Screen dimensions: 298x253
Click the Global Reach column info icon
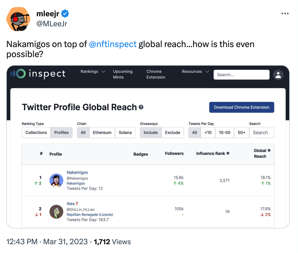coord(269,151)
